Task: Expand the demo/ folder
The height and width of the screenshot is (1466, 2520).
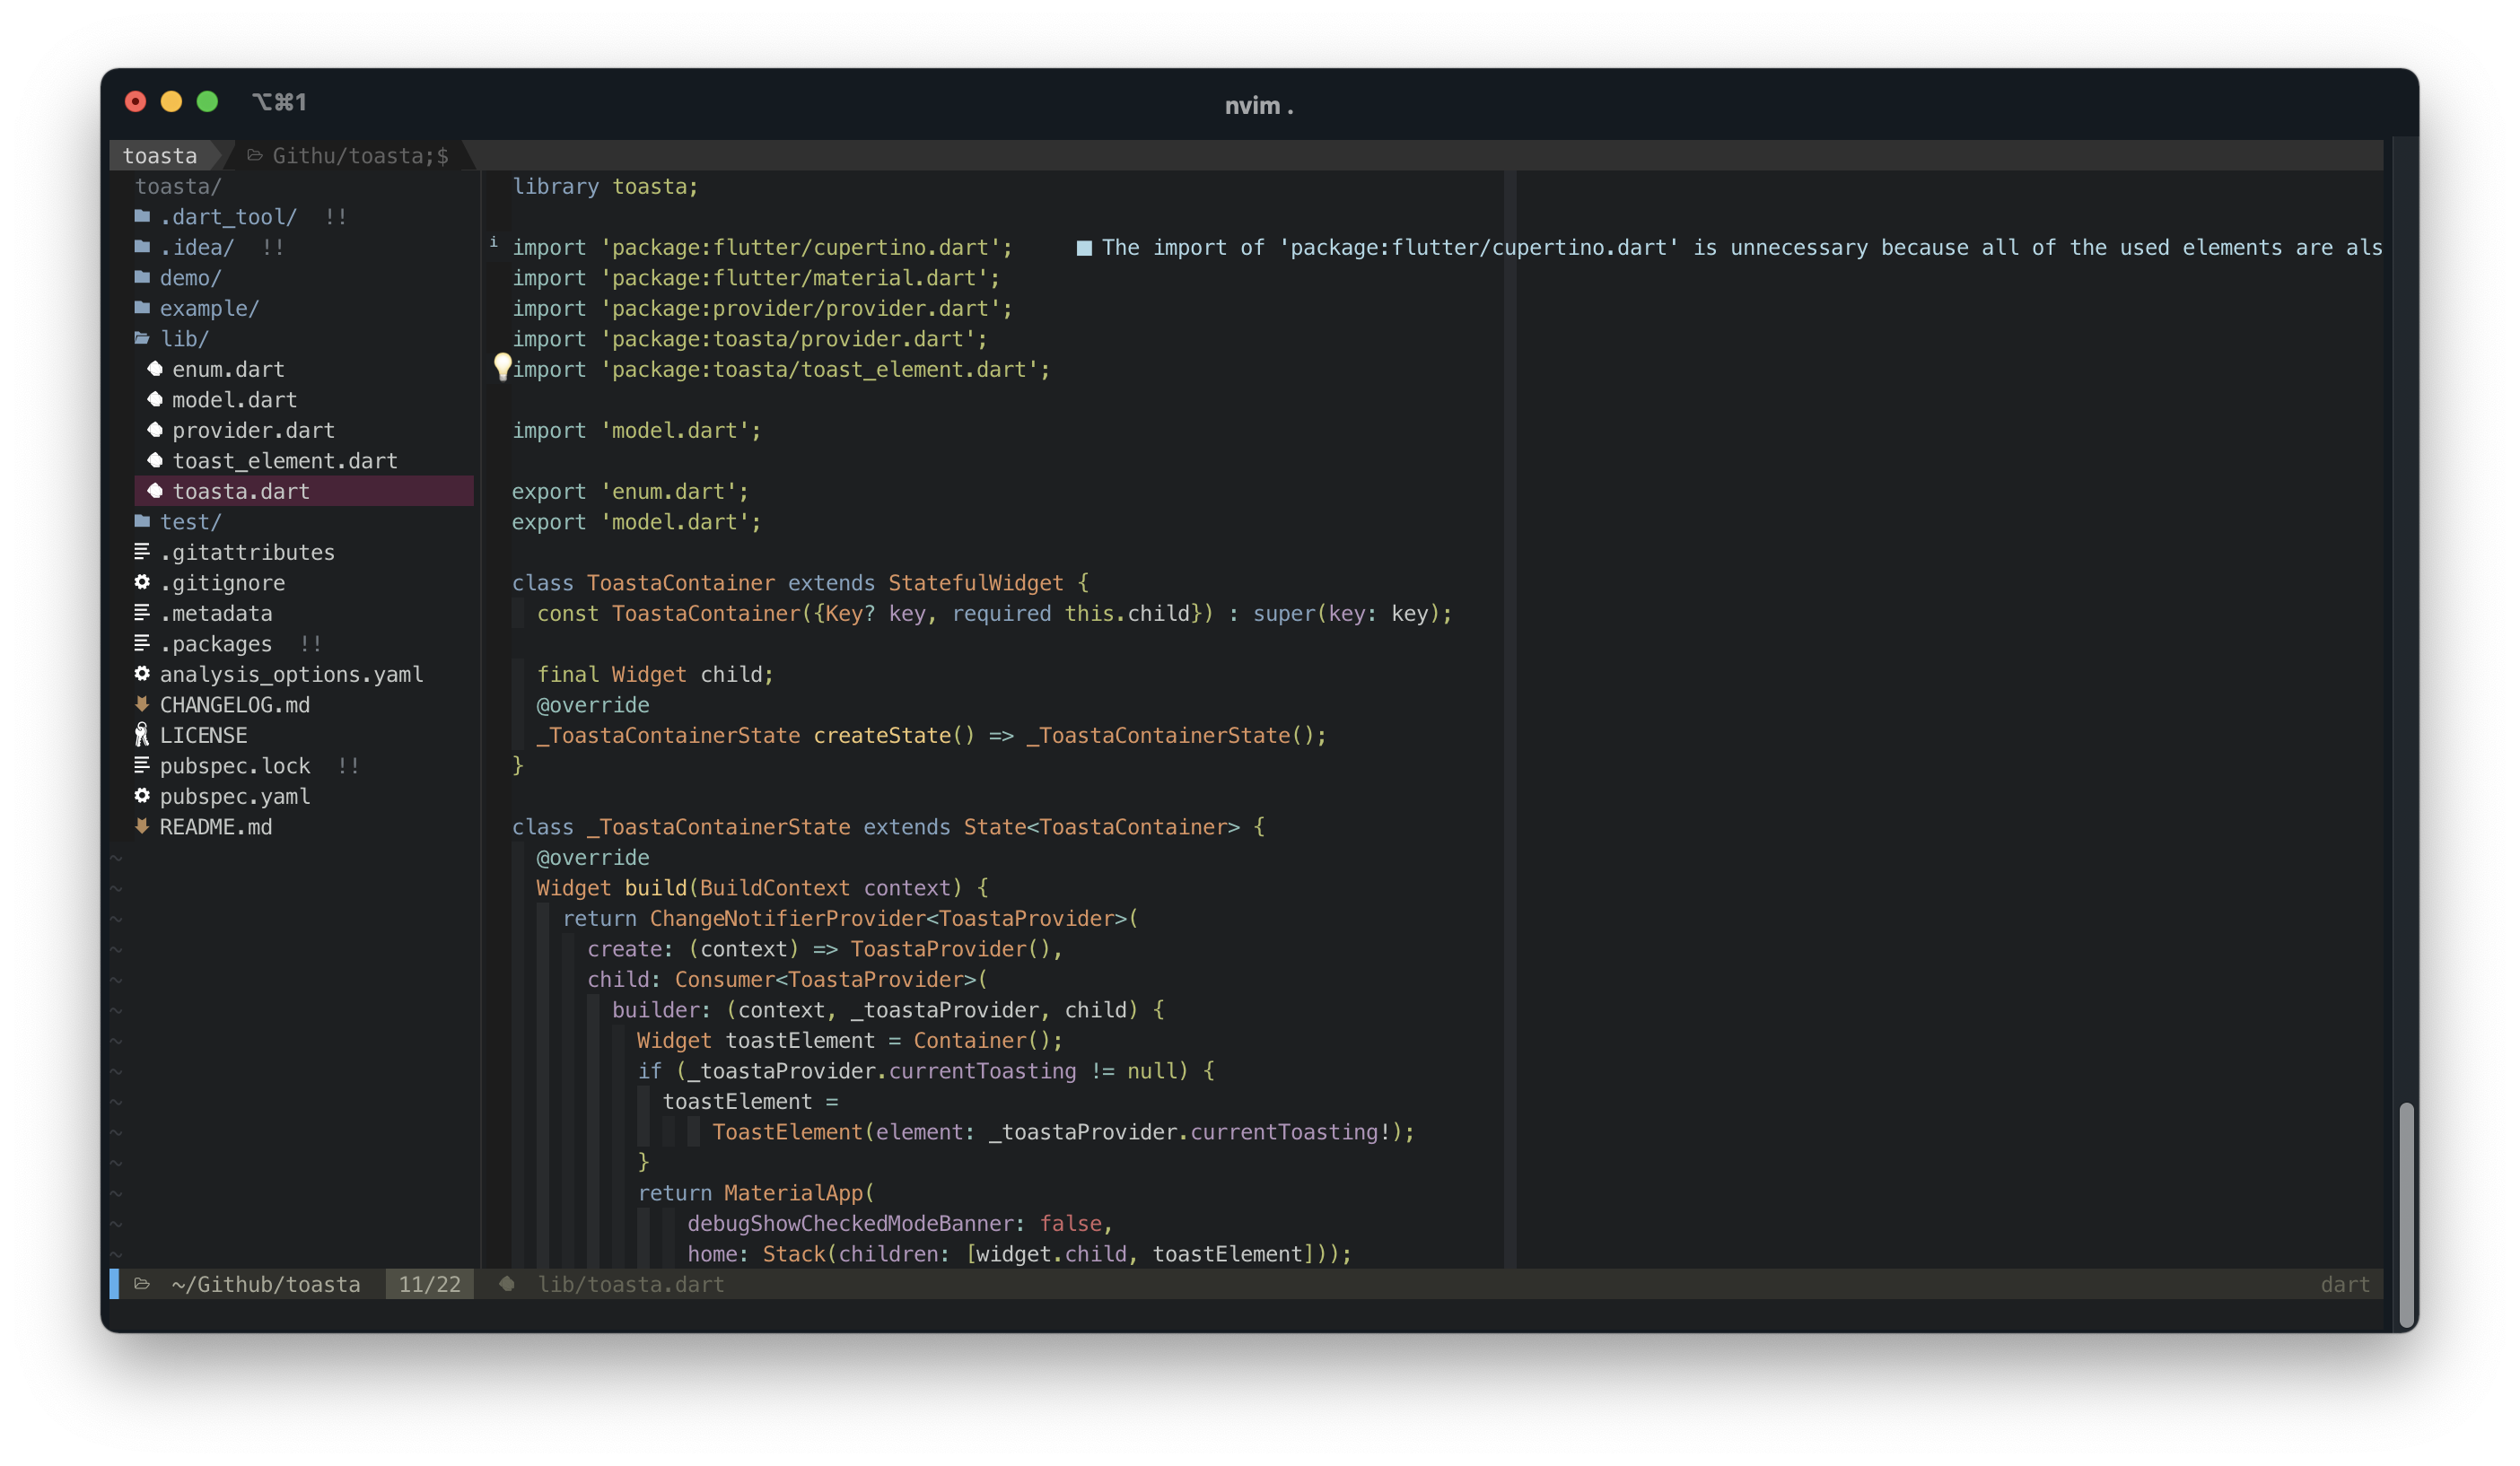Action: click(x=190, y=278)
